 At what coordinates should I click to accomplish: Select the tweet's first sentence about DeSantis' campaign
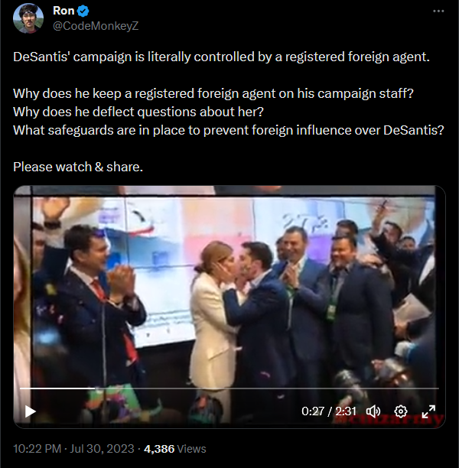221,57
